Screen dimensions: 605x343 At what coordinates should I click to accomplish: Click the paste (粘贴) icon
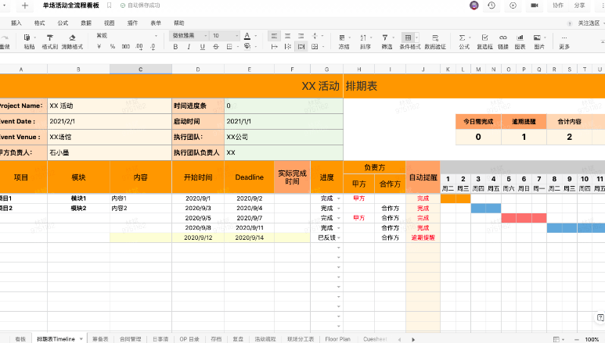27,38
